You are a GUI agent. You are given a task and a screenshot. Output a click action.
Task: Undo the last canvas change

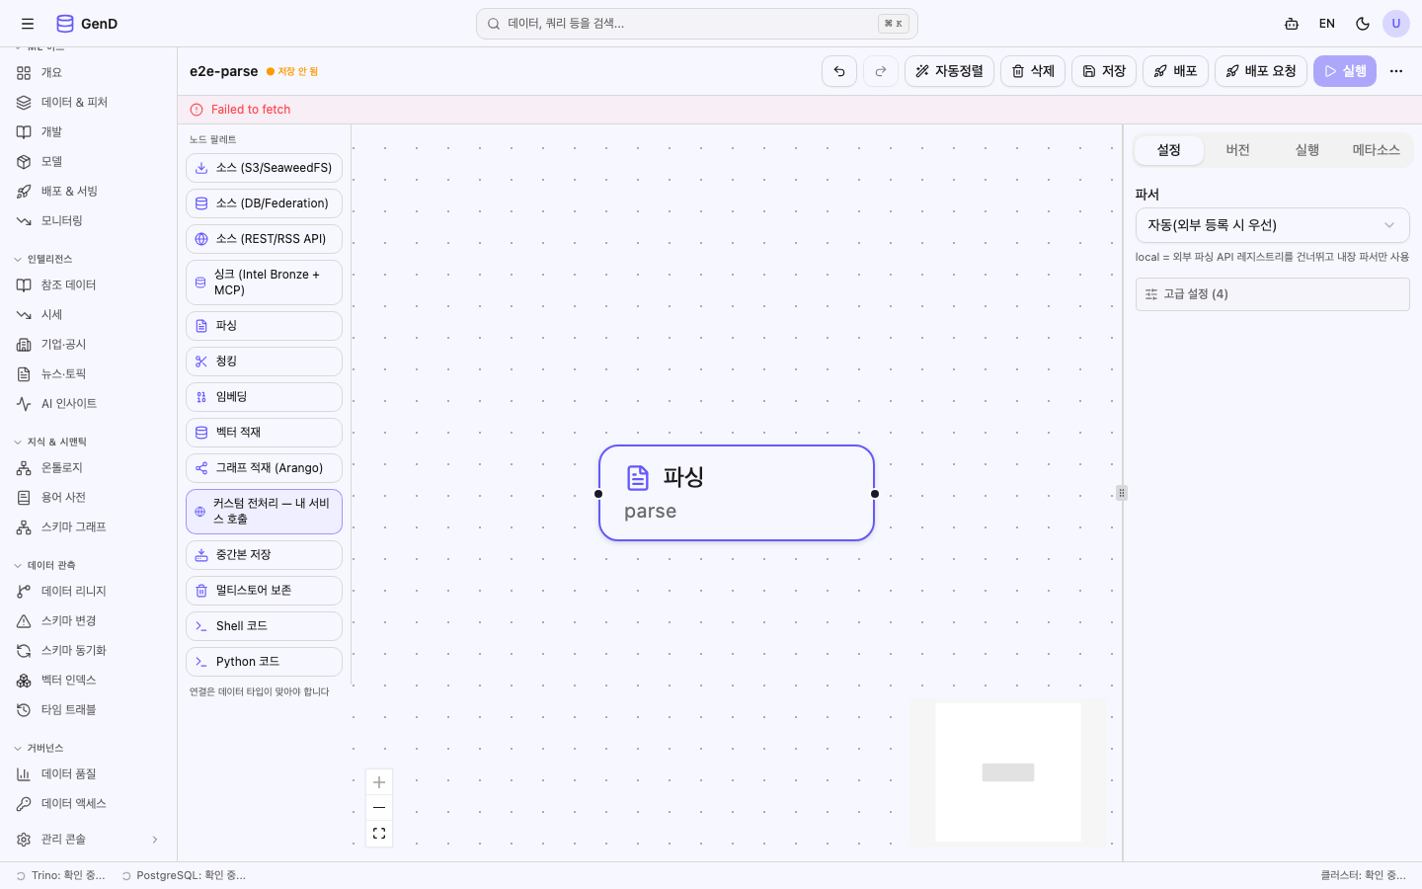point(839,71)
